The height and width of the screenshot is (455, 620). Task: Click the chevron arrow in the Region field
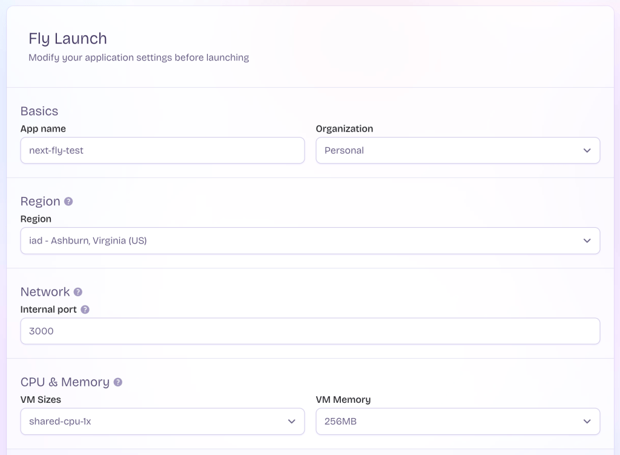coord(587,241)
